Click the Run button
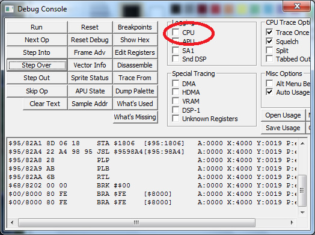 [x=37, y=27]
